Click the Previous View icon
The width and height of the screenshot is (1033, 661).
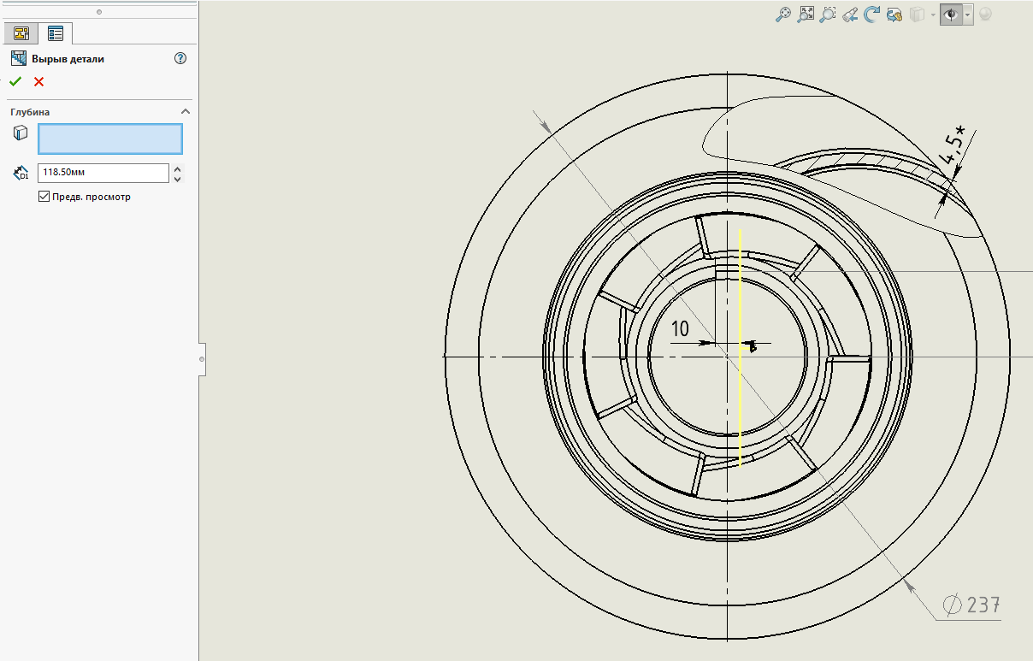pyautogui.click(x=850, y=14)
